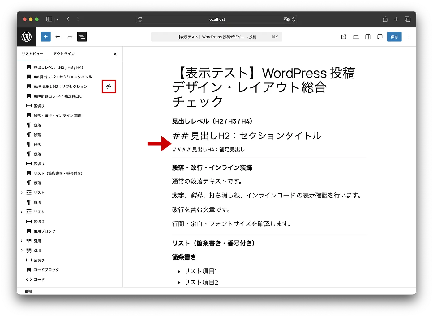Open the block inserter with the plus icon
Image resolution: width=433 pixels, height=317 pixels.
45,37
